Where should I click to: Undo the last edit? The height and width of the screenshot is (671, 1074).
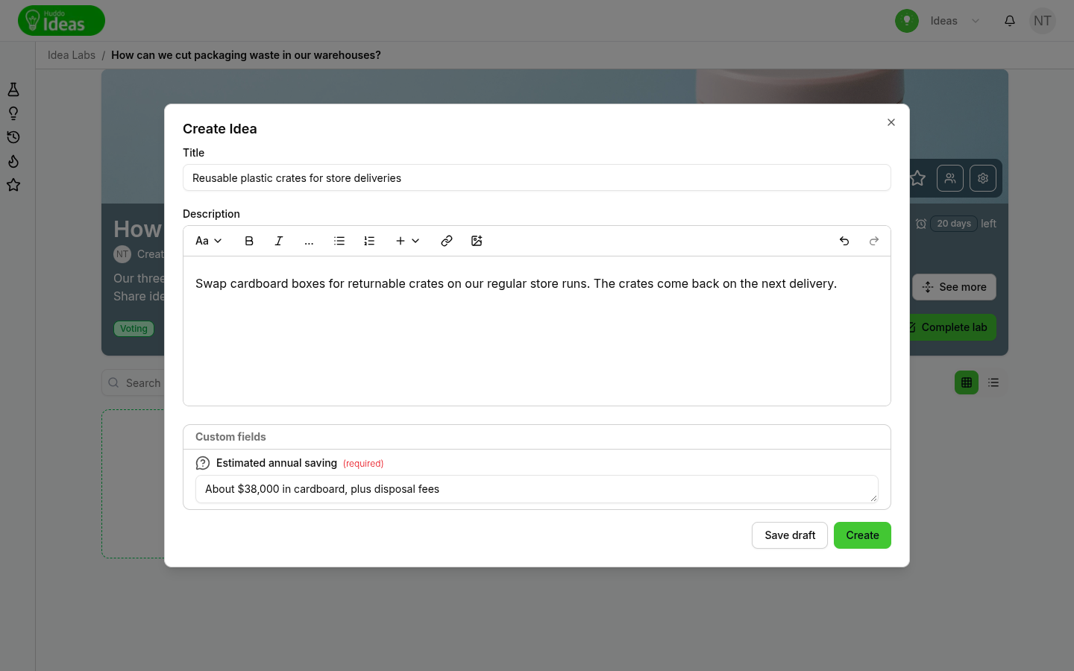tap(844, 241)
